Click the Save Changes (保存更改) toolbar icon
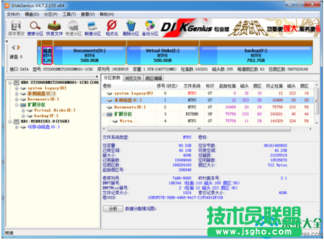This screenshot has height=240, width=324. pos(16,28)
